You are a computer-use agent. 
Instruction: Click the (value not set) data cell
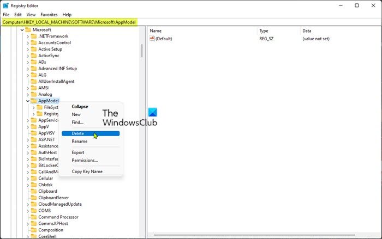point(316,39)
